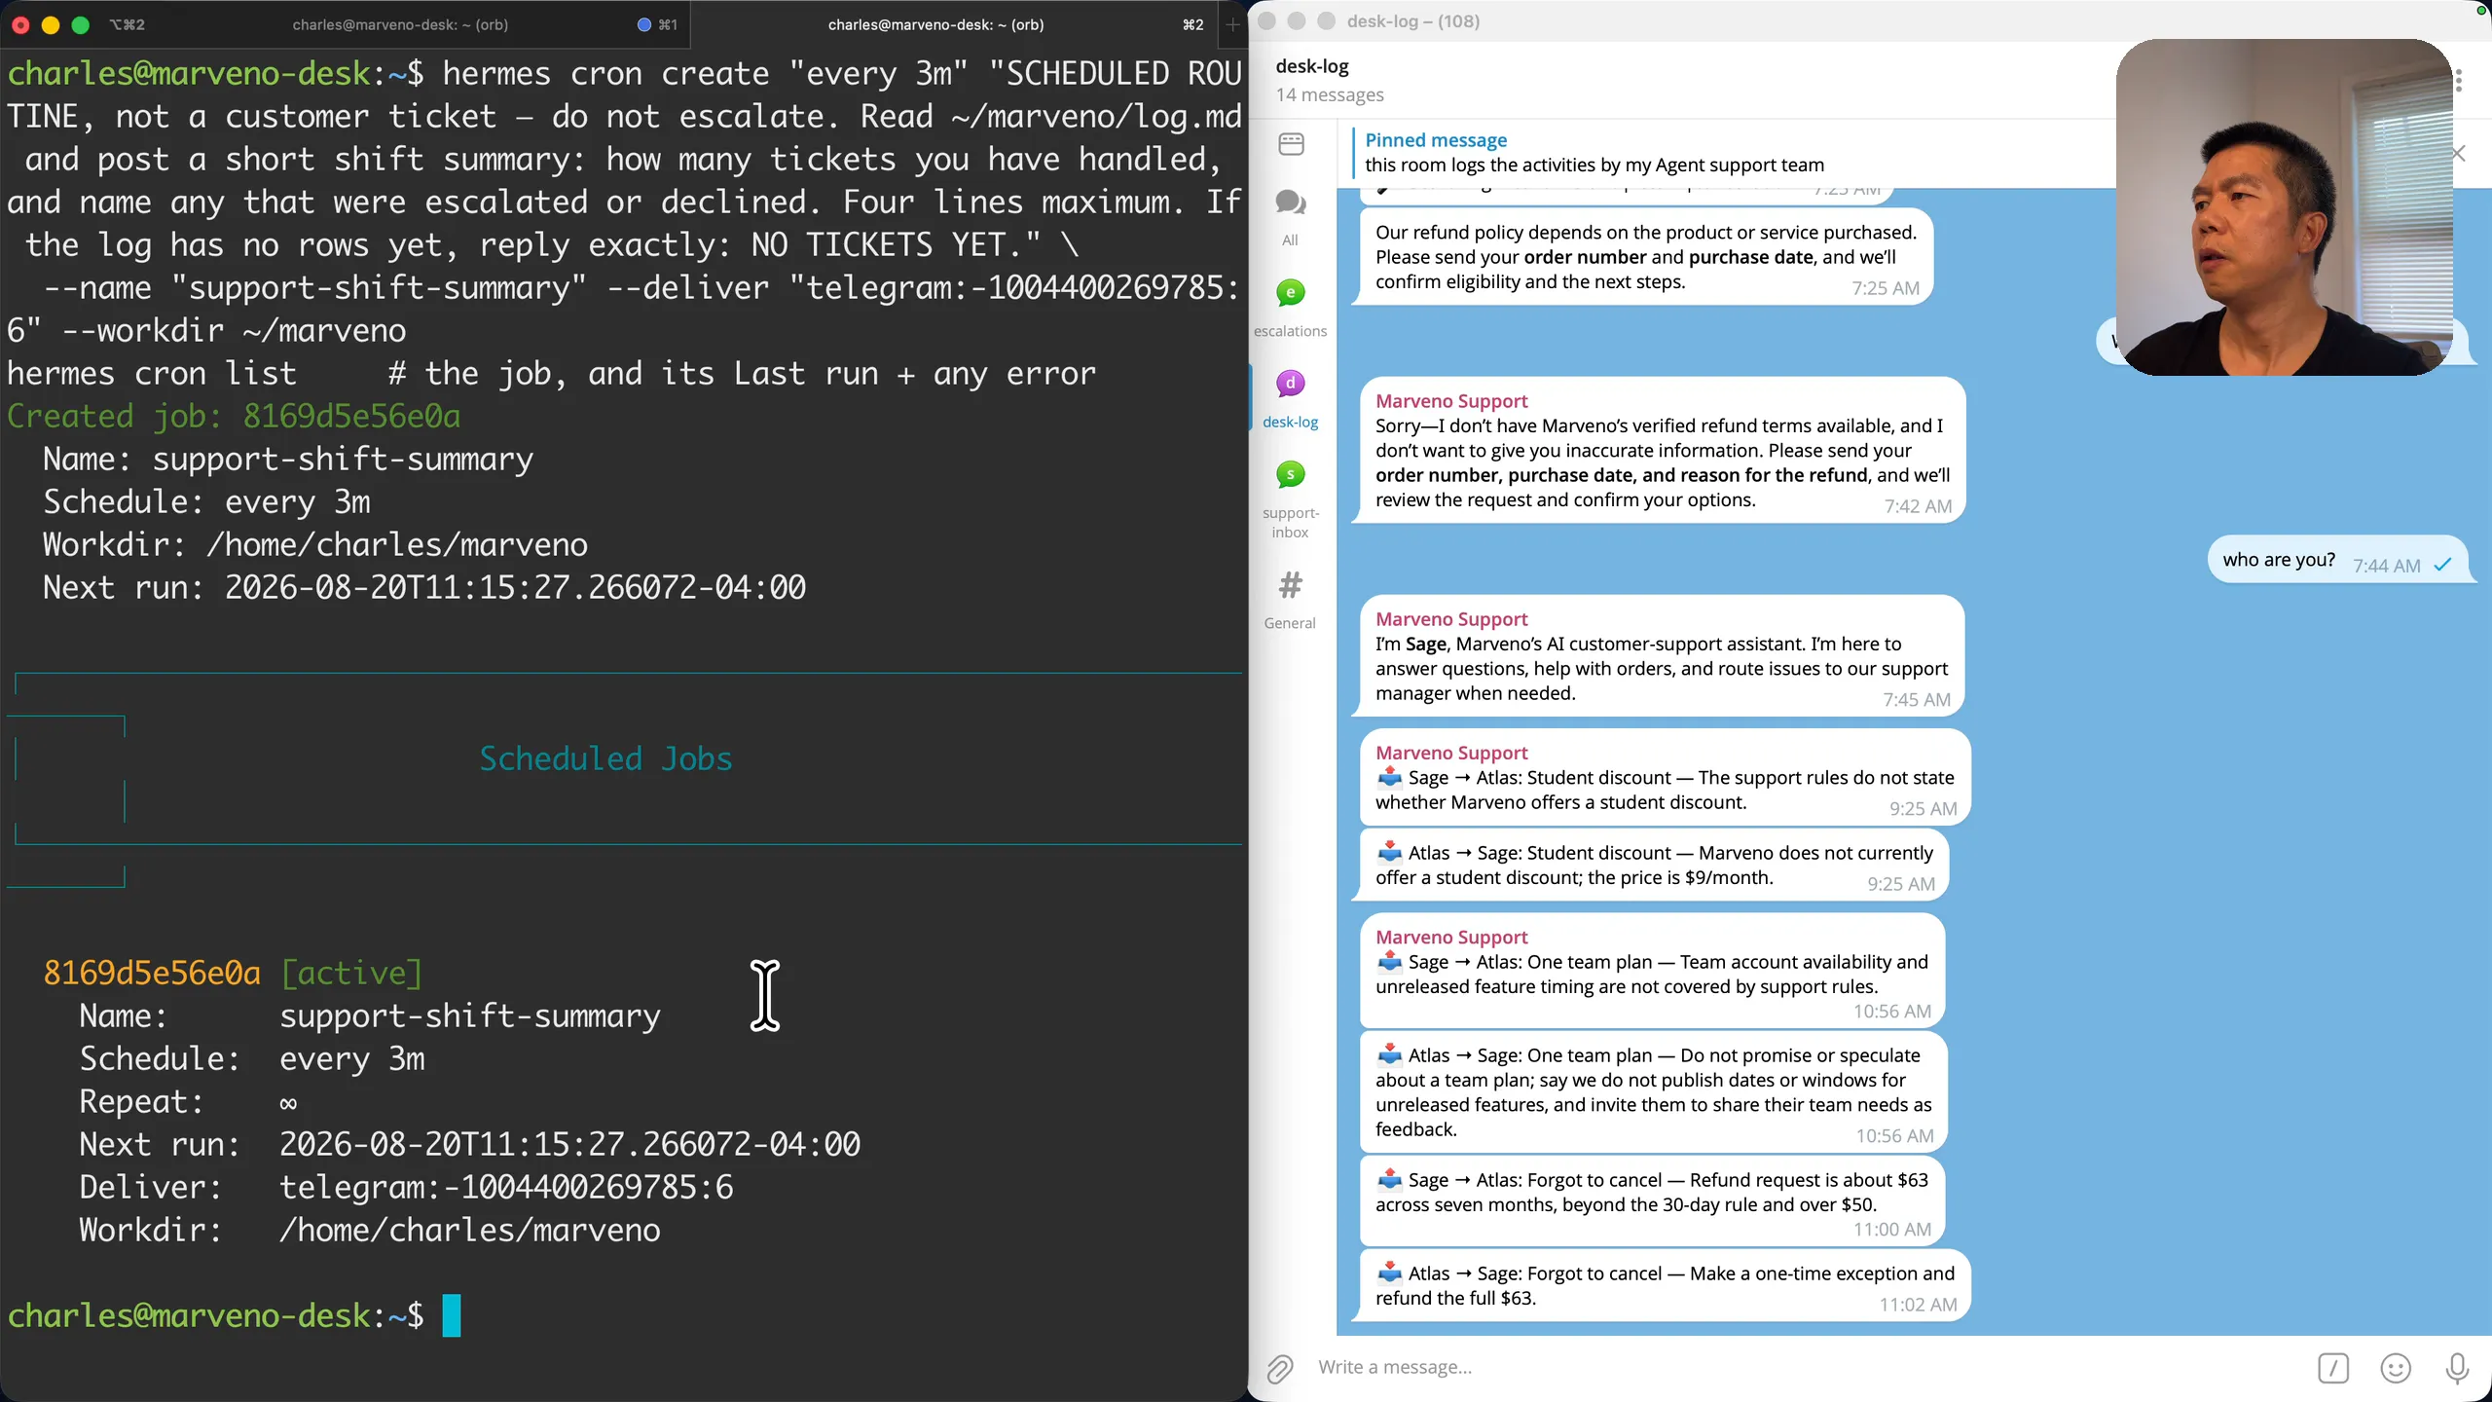Open the Pinned message banner
Viewport: 2492px width, 1402px height.
(1733, 153)
